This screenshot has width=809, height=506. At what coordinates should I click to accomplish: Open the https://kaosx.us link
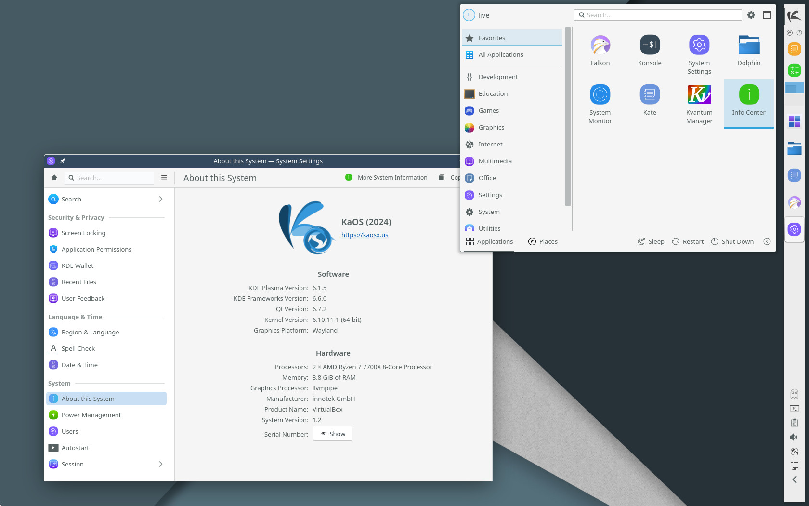pyautogui.click(x=365, y=235)
